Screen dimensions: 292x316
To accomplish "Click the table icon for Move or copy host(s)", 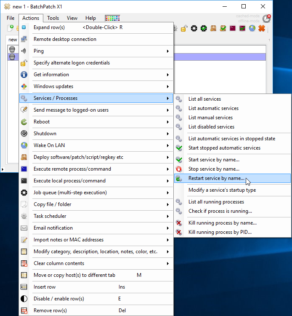I will tap(24, 275).
